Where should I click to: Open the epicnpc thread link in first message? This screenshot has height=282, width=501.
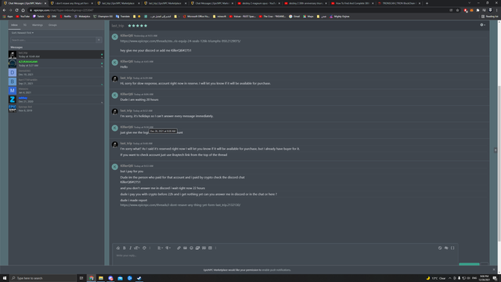(x=180, y=41)
